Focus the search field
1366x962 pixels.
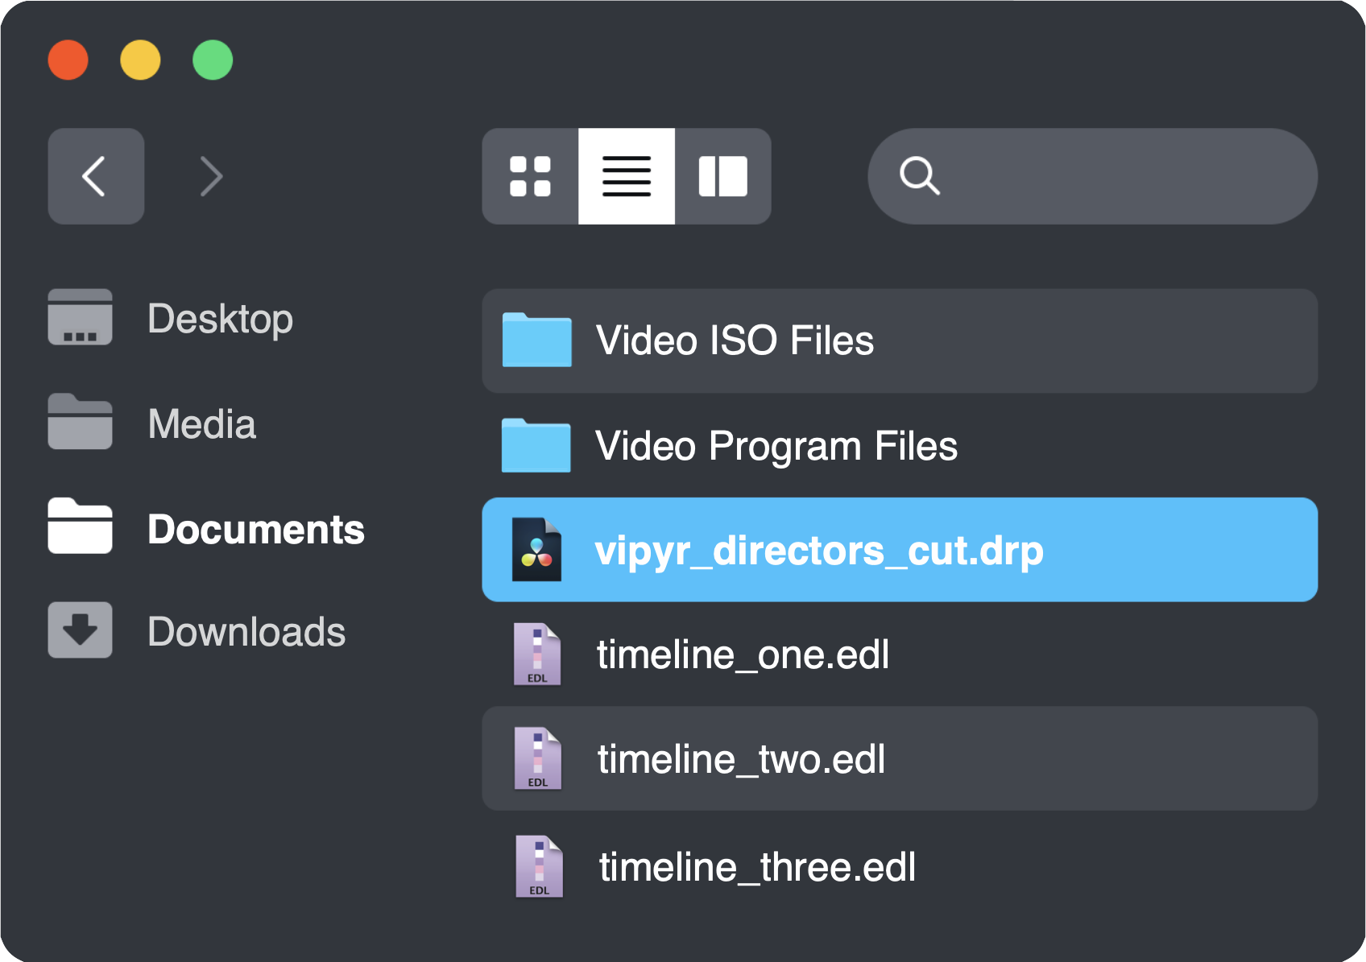tap(1092, 176)
